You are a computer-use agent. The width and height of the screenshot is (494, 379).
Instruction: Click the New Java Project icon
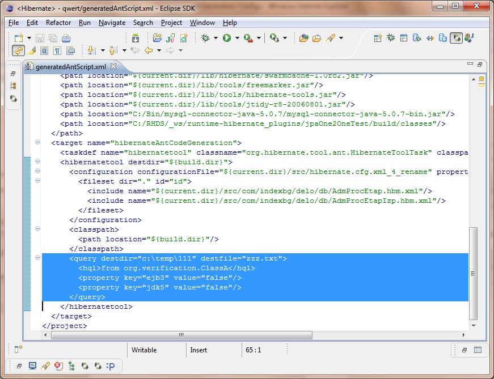pyautogui.click(x=157, y=38)
